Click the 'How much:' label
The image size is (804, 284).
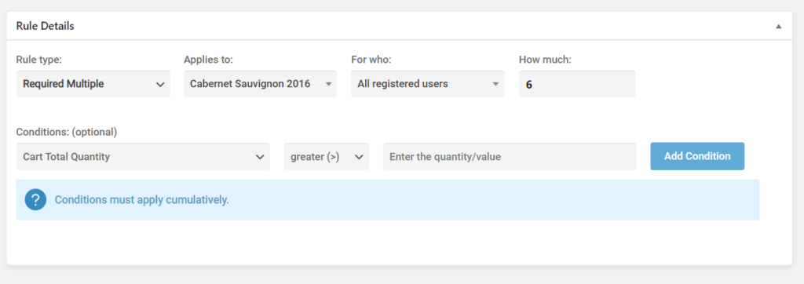pyautogui.click(x=545, y=60)
